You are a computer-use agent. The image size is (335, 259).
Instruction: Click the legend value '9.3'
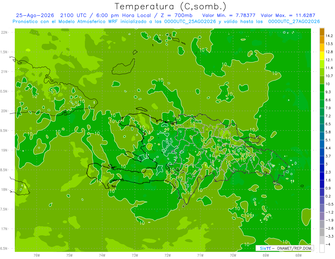click(x=328, y=92)
